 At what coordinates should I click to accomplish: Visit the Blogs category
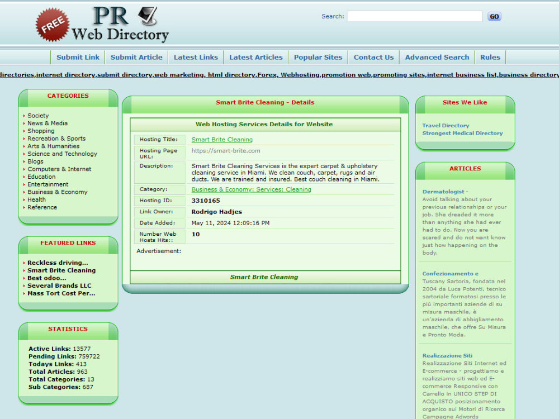pos(35,161)
